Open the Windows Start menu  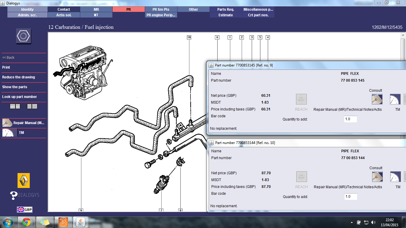point(8,222)
